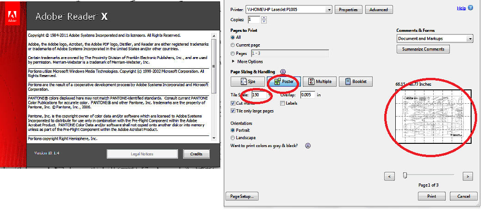Screen dimensions: 491x218
Task: Select the All pages radio button
Action: pos(233,37)
